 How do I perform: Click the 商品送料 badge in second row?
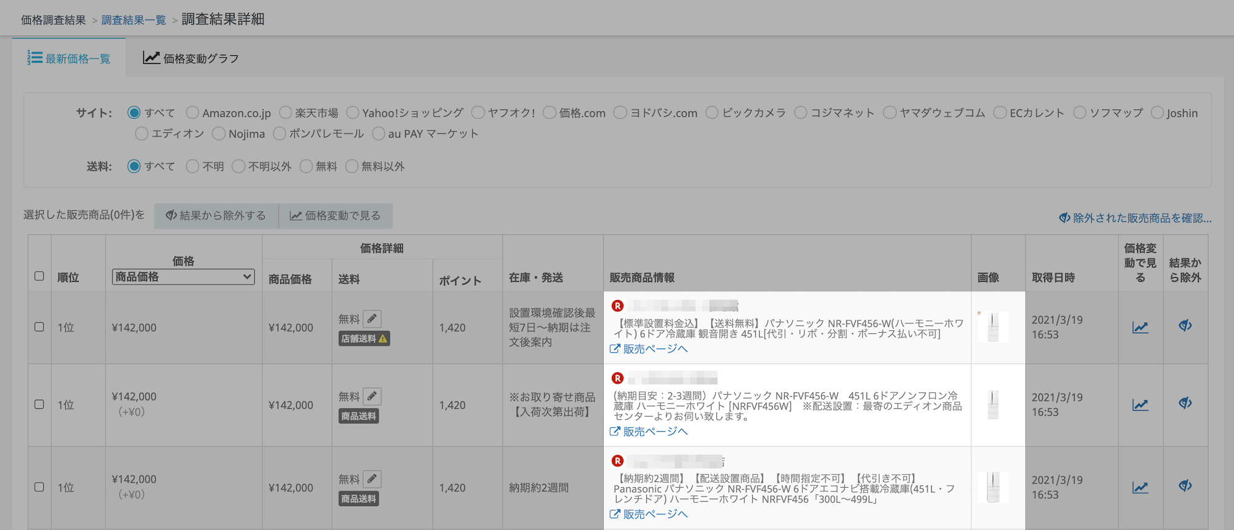359,416
